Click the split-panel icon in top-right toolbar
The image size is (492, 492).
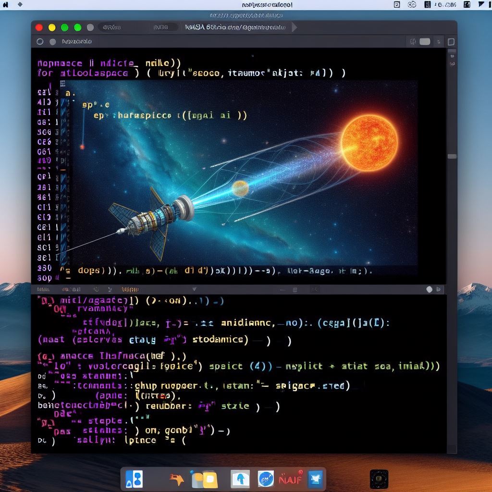pyautogui.click(x=451, y=42)
